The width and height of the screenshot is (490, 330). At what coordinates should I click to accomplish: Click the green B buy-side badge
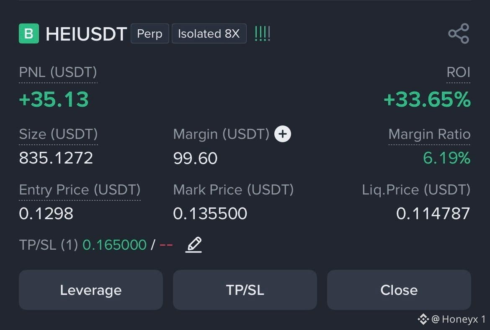(29, 33)
